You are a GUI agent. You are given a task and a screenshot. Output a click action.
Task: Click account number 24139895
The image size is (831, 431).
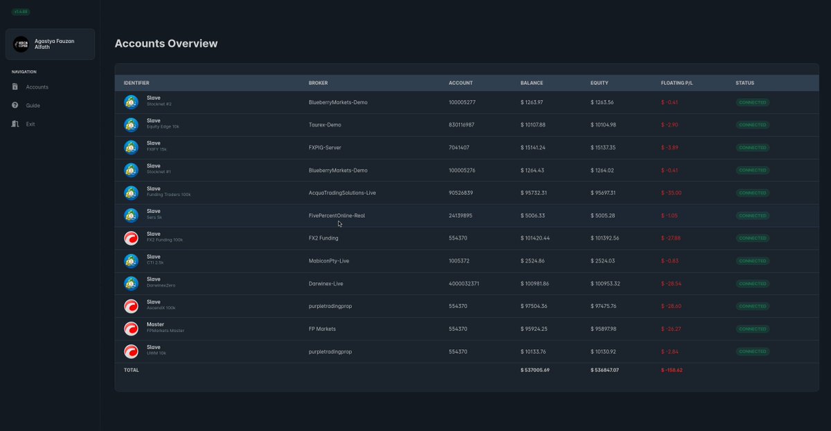click(x=461, y=215)
